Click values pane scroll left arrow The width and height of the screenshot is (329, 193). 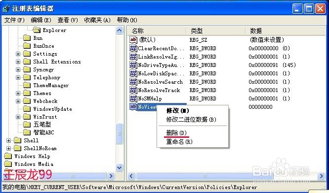[131, 176]
